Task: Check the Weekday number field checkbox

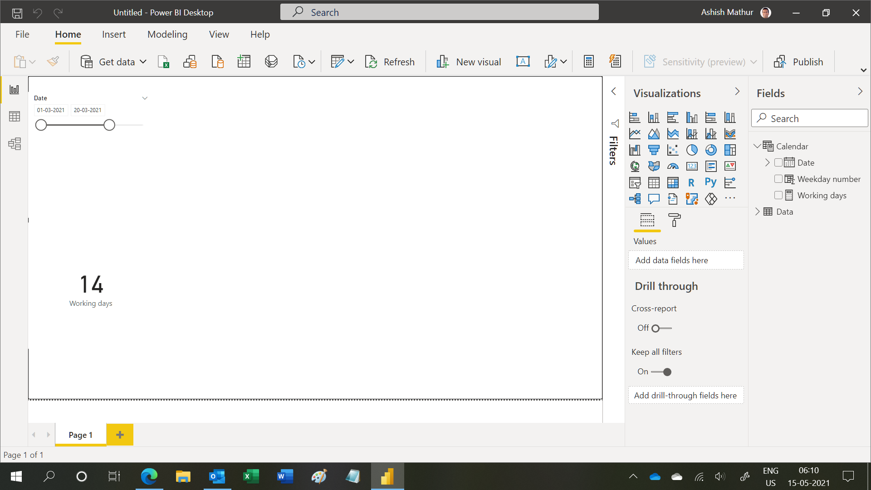Action: pyautogui.click(x=778, y=179)
